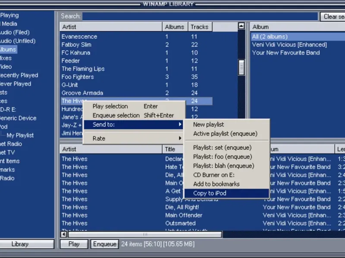Image resolution: width=345 pixels, height=258 pixels.
Task: Select The Flaming Lips artist row
Action: [136, 69]
